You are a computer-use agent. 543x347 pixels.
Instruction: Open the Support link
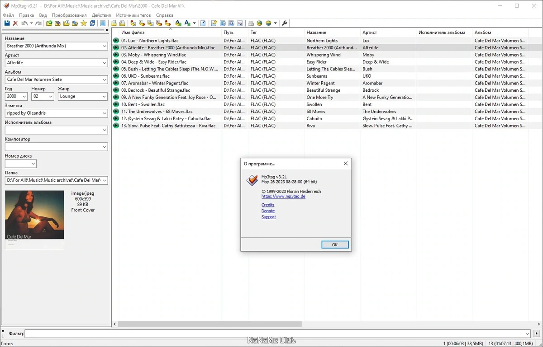click(x=268, y=217)
